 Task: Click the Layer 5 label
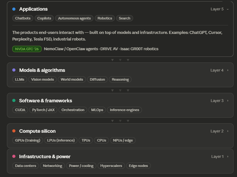coord(217,9)
